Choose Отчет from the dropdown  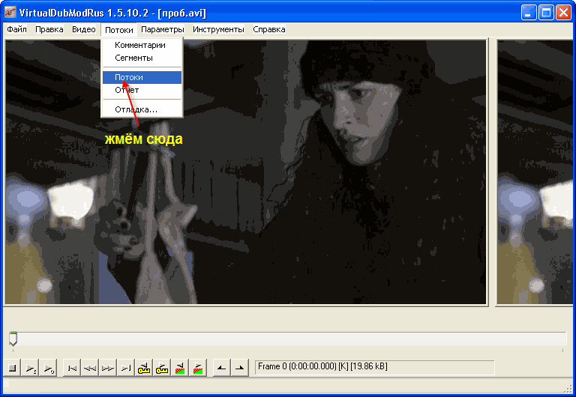point(142,90)
